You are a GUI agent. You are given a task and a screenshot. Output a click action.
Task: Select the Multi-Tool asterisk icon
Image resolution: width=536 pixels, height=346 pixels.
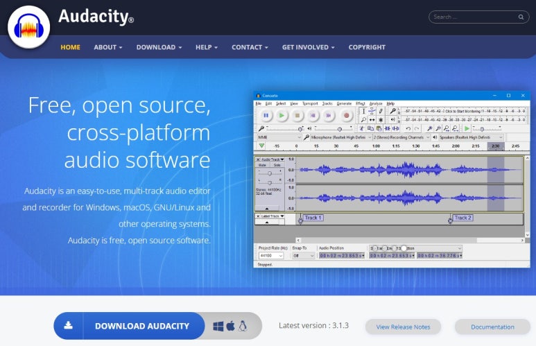pyautogui.click(x=381, y=120)
